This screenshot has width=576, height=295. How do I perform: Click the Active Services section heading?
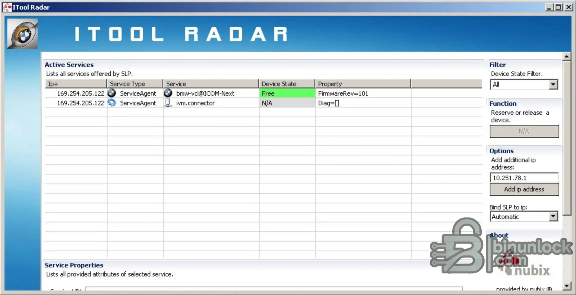pos(69,64)
